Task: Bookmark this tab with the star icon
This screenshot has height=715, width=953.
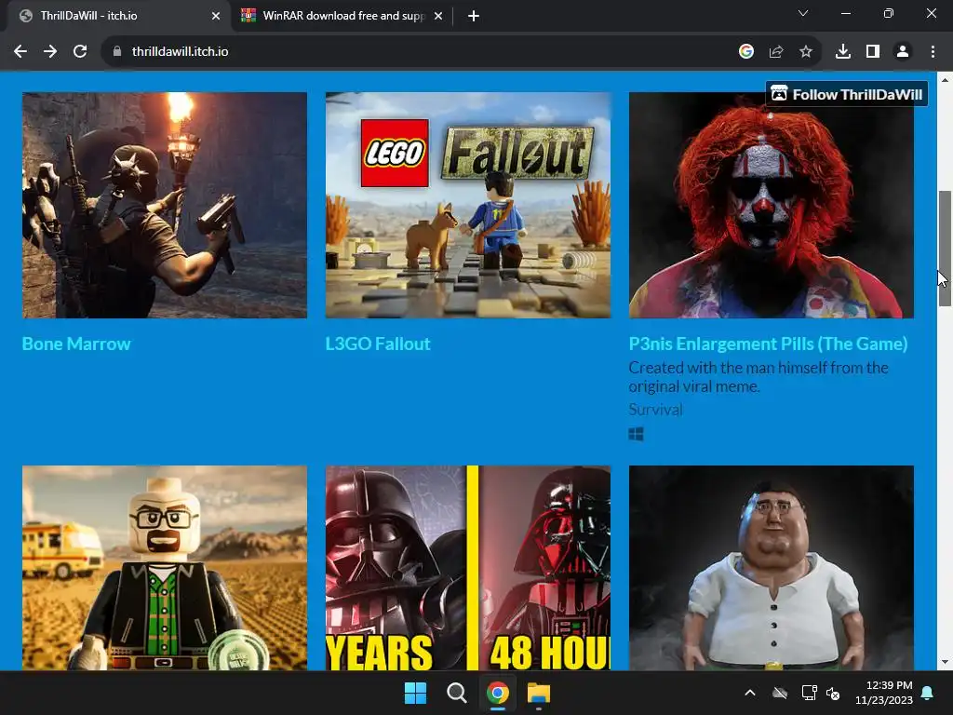Action: tap(806, 52)
